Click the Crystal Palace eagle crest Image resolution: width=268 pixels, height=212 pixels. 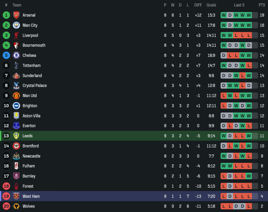(x=16, y=86)
